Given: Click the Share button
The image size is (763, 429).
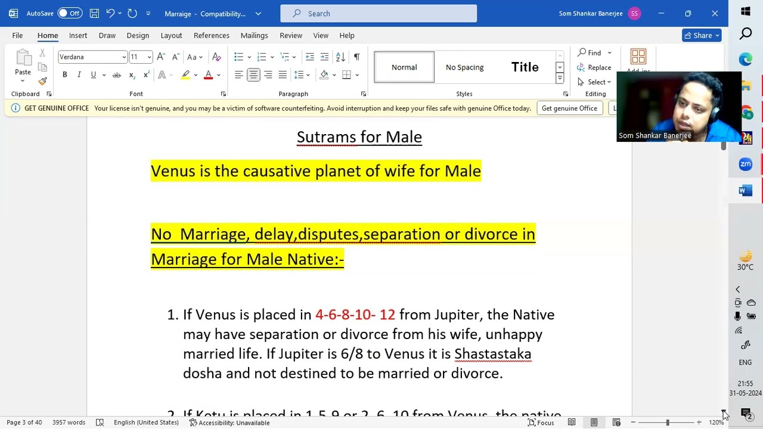Looking at the screenshot, I should pyautogui.click(x=702, y=35).
